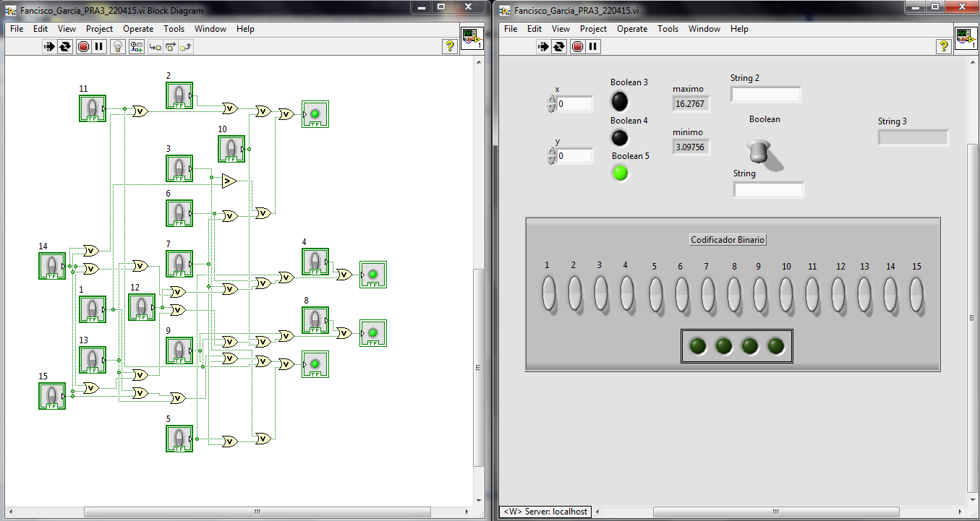This screenshot has width=980, height=521.
Task: Click Run Continuously on the front panel toolbar
Action: pyautogui.click(x=558, y=46)
